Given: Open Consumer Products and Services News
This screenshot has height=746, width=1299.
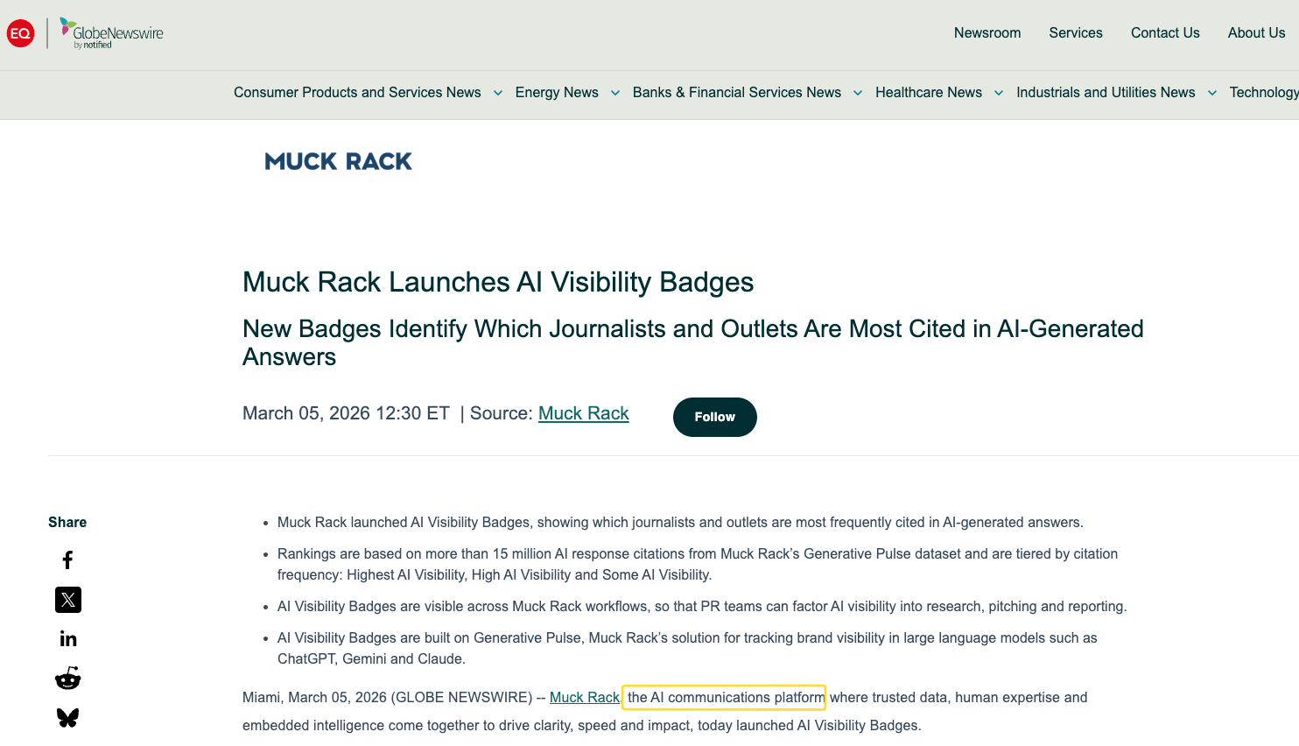Looking at the screenshot, I should pyautogui.click(x=357, y=93).
